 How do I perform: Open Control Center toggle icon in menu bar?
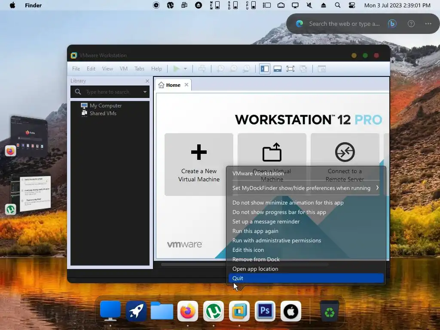click(x=351, y=5)
